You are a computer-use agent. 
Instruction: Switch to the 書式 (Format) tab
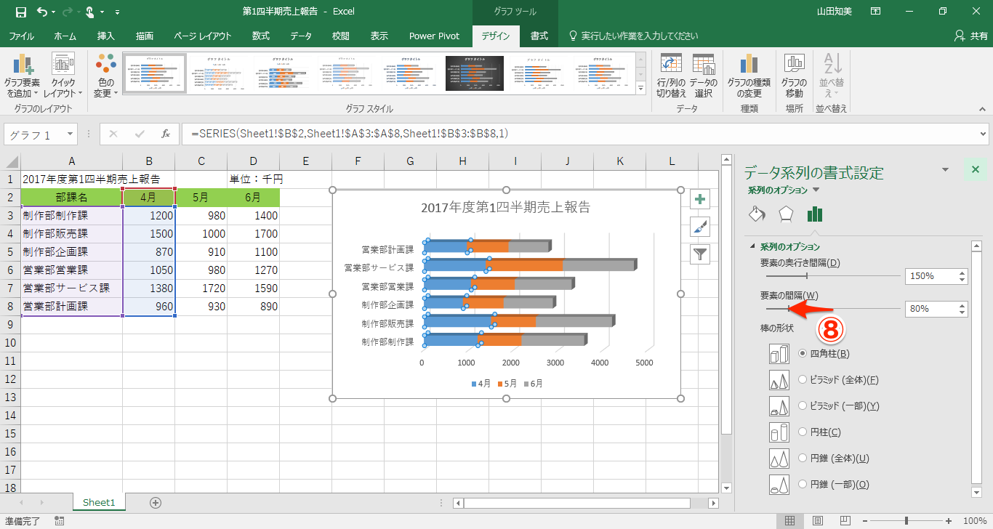(539, 36)
